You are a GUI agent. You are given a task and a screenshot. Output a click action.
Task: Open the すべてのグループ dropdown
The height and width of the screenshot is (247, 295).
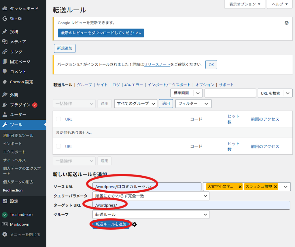click(136, 104)
